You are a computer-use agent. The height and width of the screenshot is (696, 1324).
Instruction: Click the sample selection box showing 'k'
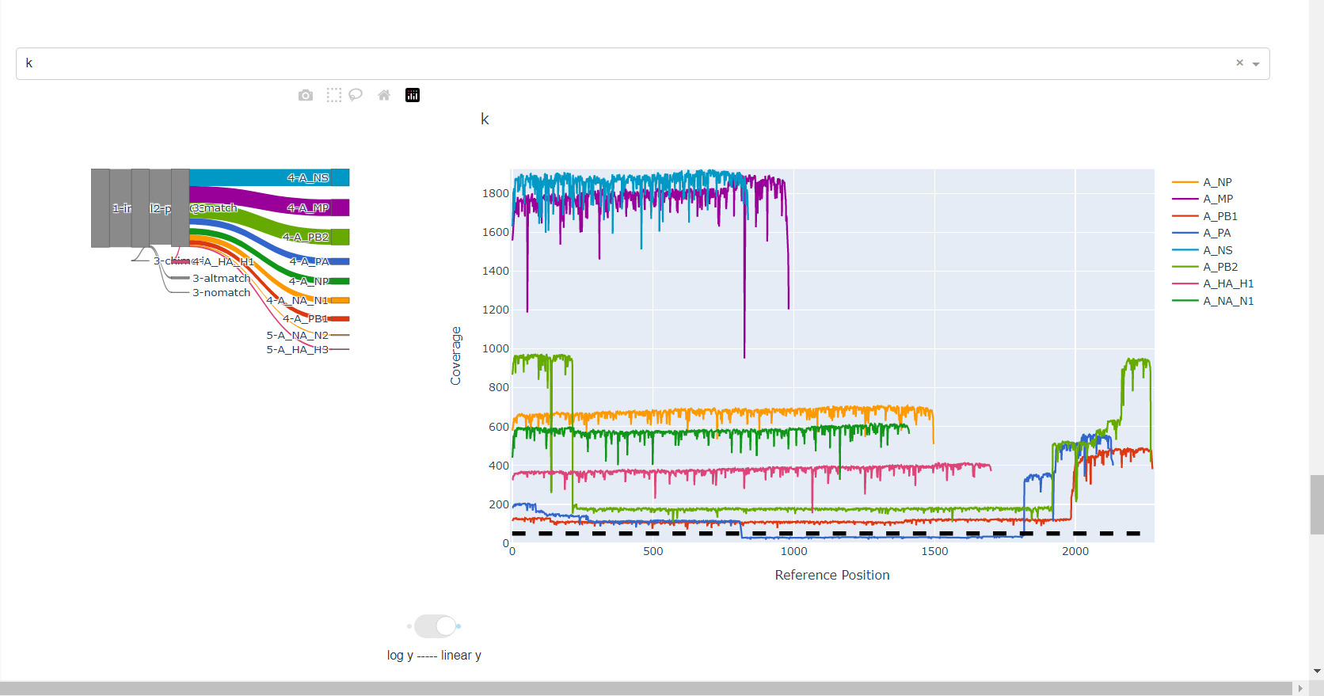pyautogui.click(x=618, y=63)
